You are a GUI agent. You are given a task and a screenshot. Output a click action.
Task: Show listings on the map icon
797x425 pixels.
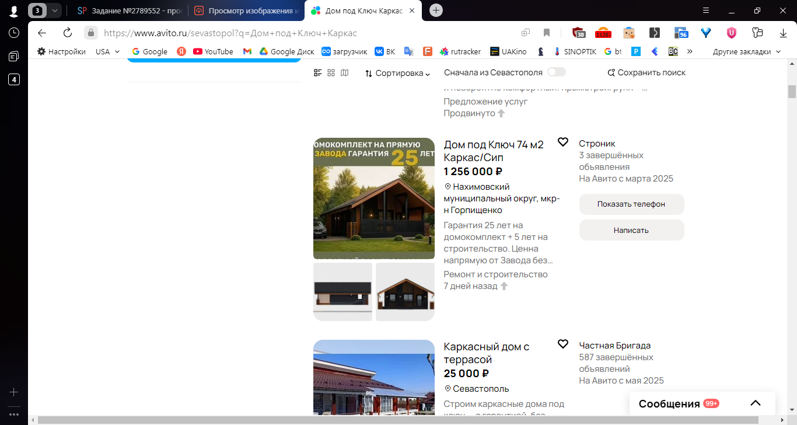point(345,72)
